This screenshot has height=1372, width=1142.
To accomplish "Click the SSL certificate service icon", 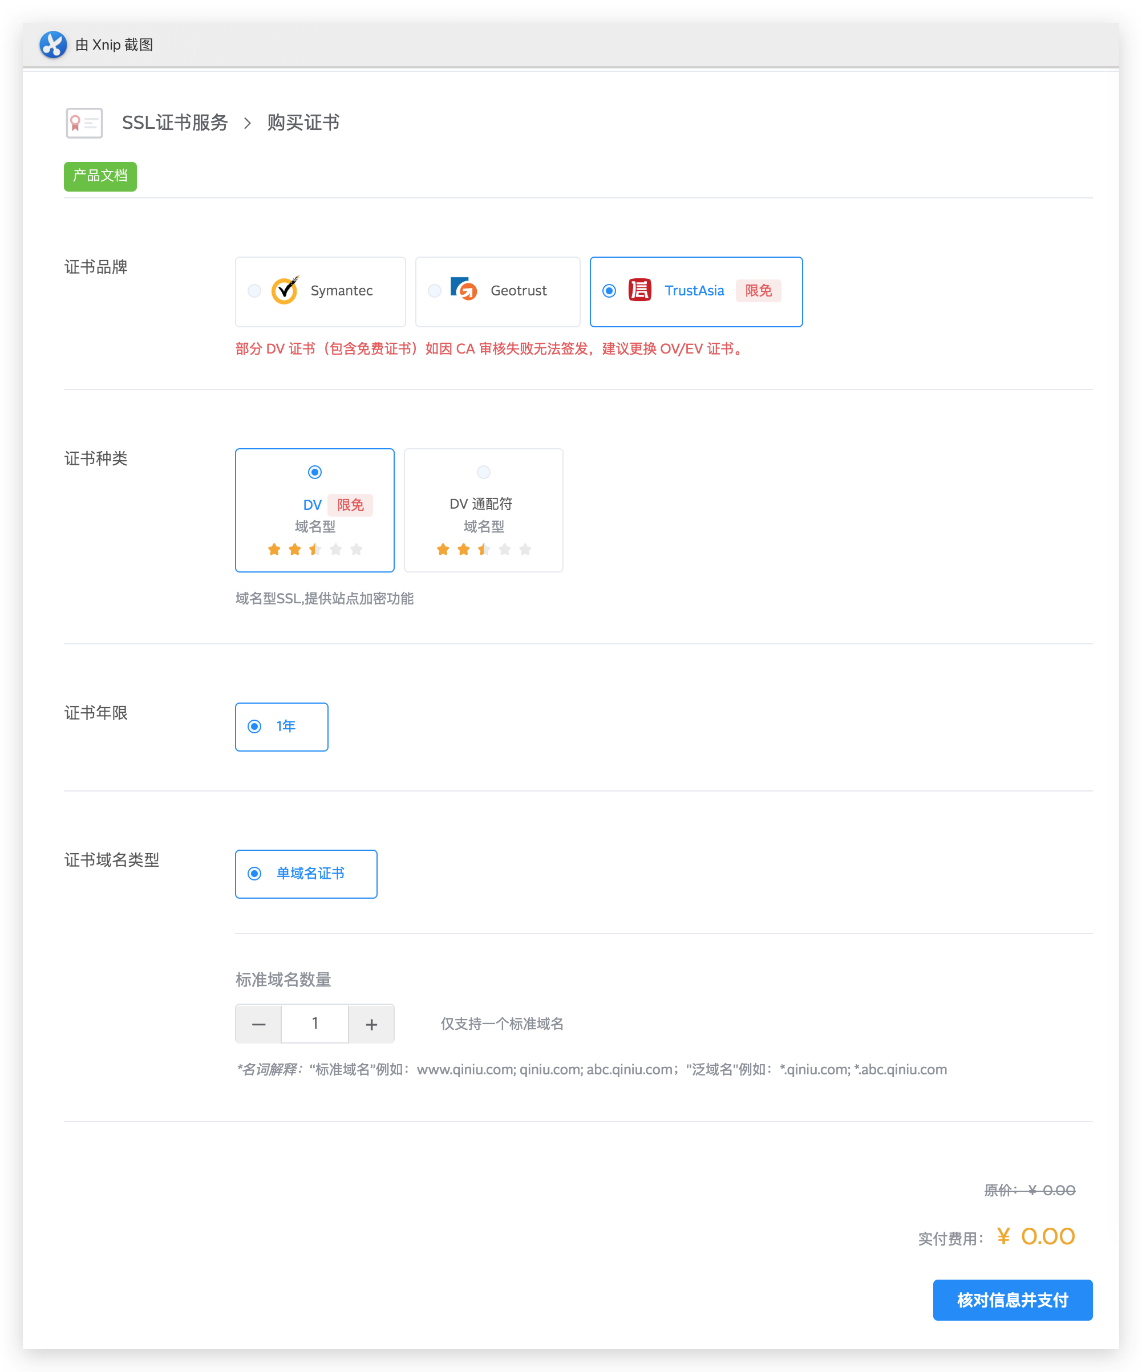I will tap(84, 123).
